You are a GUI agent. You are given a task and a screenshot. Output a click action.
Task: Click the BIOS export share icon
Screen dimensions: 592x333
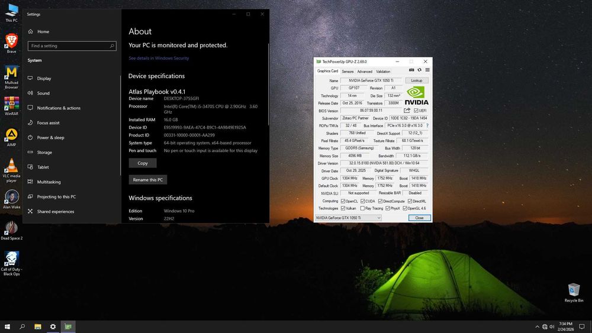[x=407, y=111]
